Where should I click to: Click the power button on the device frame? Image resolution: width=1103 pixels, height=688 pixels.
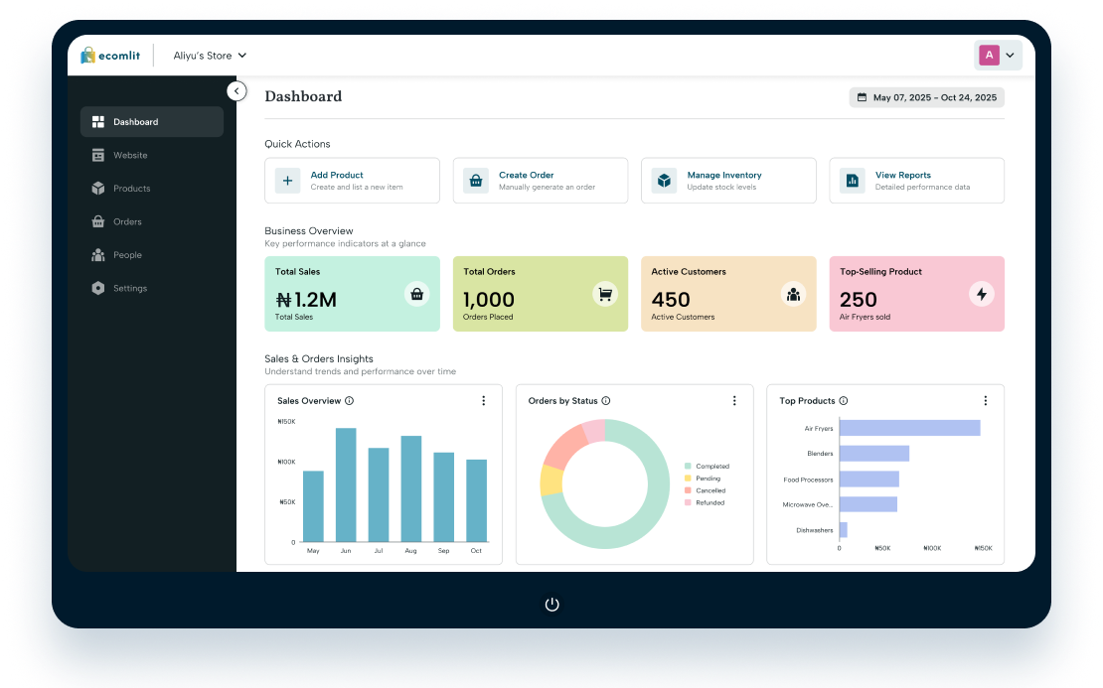point(552,605)
